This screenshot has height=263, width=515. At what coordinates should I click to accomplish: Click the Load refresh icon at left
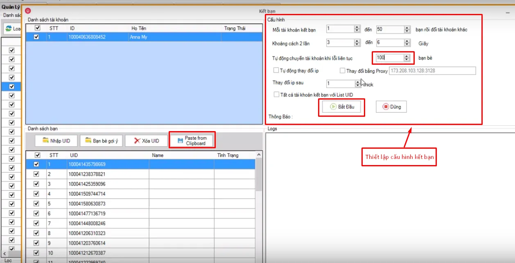click(x=9, y=29)
